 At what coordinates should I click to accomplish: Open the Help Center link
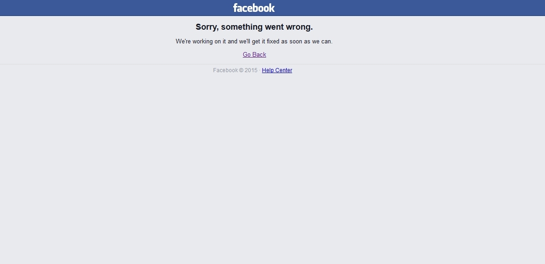pos(277,70)
